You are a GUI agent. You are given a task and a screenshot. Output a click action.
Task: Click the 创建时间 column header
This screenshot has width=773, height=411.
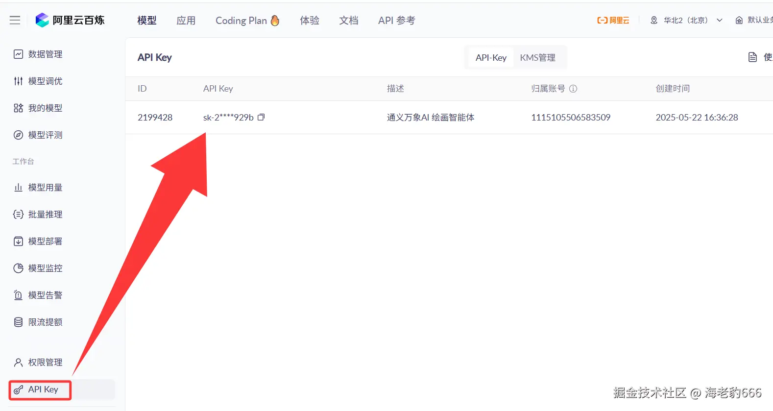(673, 89)
